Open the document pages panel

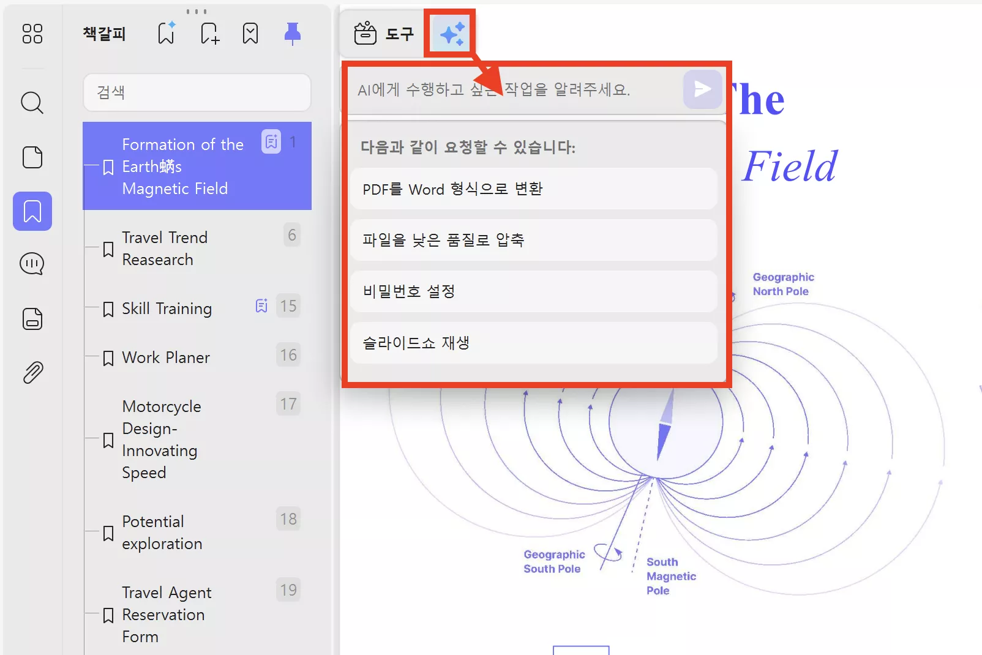pyautogui.click(x=32, y=157)
